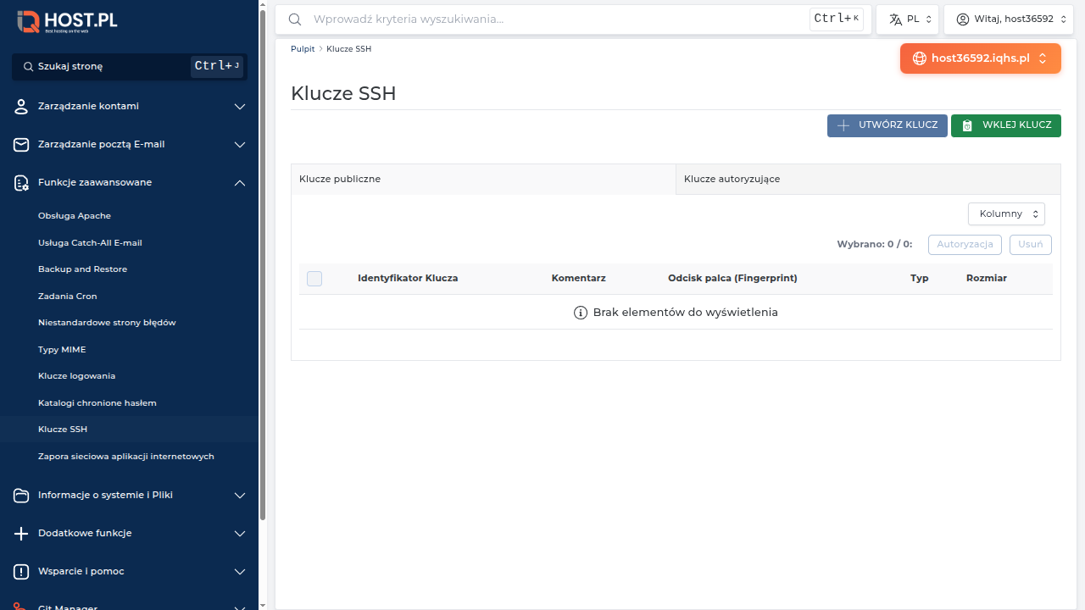The image size is (1085, 610).
Task: Go to Pulpit via breadcrumb
Action: click(x=303, y=49)
